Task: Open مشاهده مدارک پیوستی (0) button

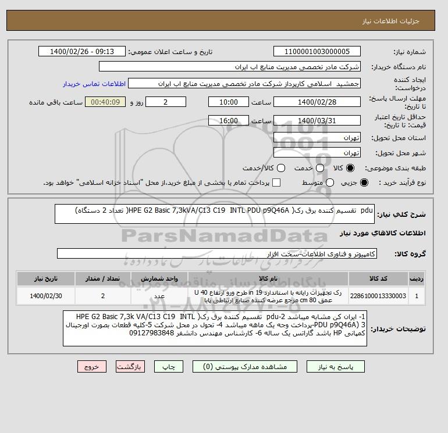Action: [x=245, y=367]
